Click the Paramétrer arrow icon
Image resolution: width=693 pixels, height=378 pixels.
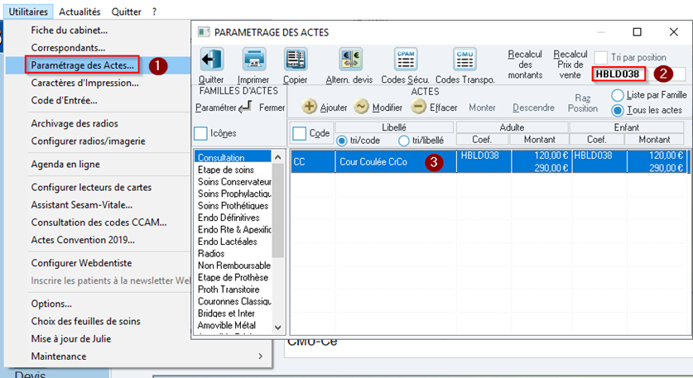pos(246,107)
